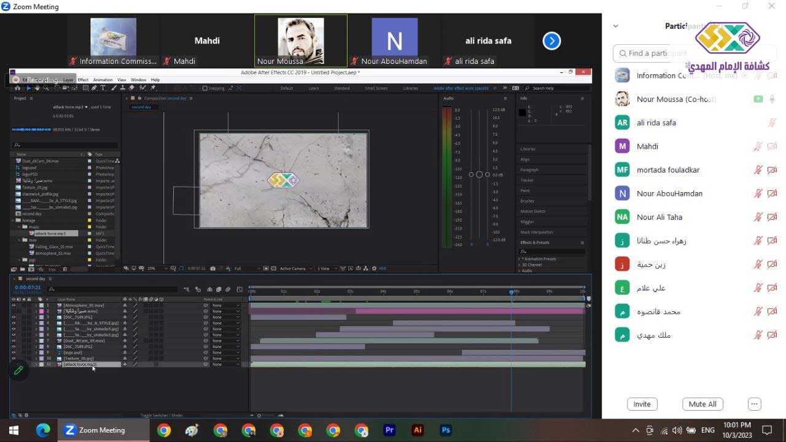Expand the Animation Presets category

click(x=519, y=259)
